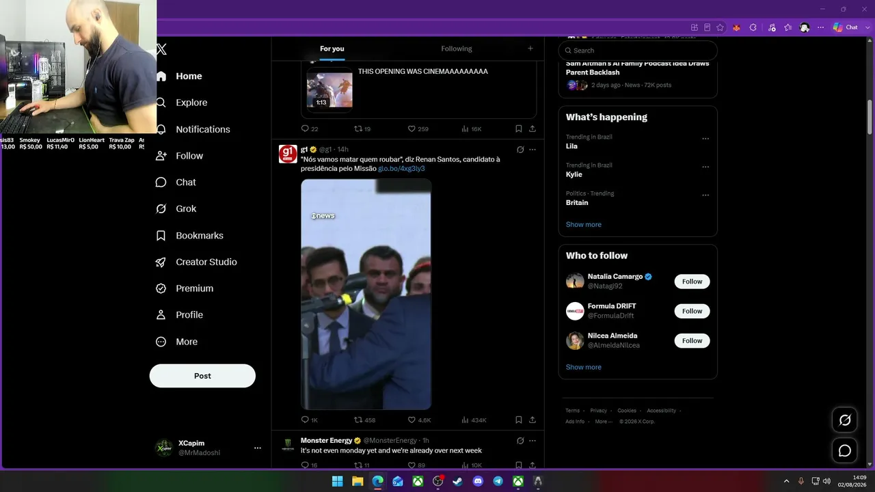Open the browser profile avatar
The height and width of the screenshot is (492, 875).
805,27
